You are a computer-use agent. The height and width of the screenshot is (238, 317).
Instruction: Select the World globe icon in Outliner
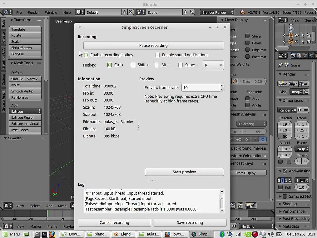coord(291,29)
